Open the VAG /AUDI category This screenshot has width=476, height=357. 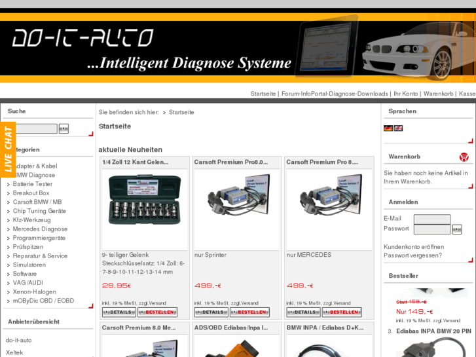pos(28,283)
